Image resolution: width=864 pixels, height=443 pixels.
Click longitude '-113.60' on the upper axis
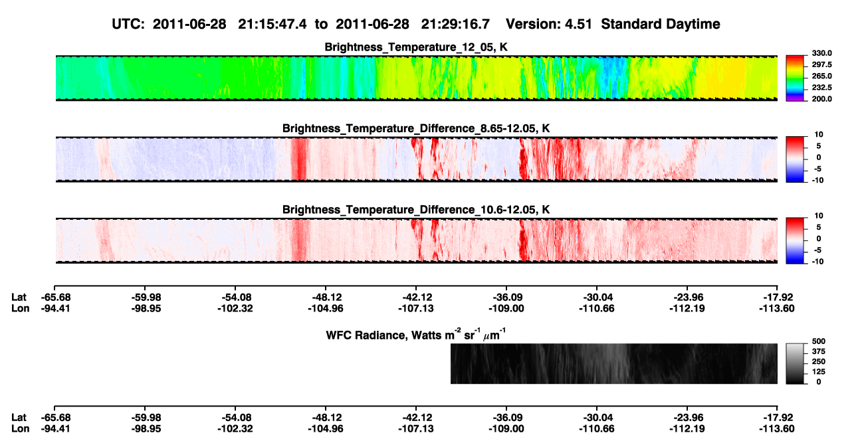[x=778, y=308]
